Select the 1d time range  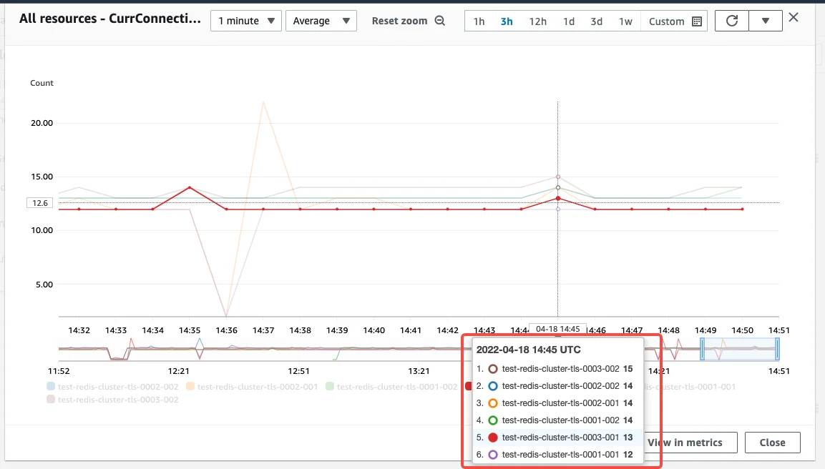[x=569, y=21]
